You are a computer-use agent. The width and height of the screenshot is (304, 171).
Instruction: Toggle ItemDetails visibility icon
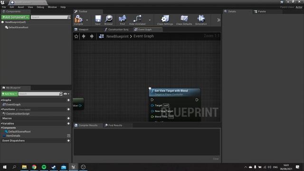coord(68,136)
